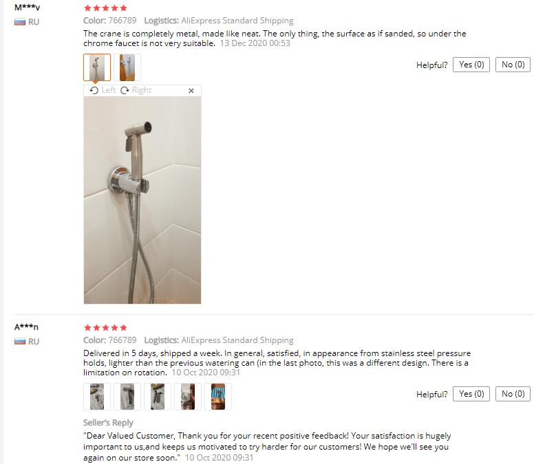Click the enlarged bidet sprayer photo
The image size is (545, 464).
tap(142, 200)
